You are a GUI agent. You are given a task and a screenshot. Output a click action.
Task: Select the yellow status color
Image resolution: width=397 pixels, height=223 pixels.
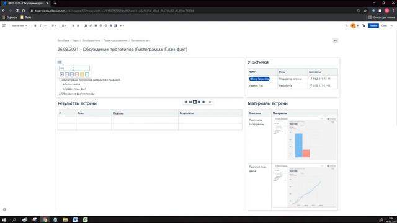[82, 74]
